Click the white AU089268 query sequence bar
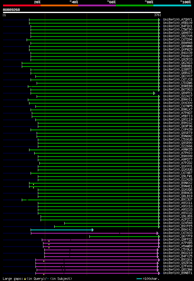 [82, 12]
